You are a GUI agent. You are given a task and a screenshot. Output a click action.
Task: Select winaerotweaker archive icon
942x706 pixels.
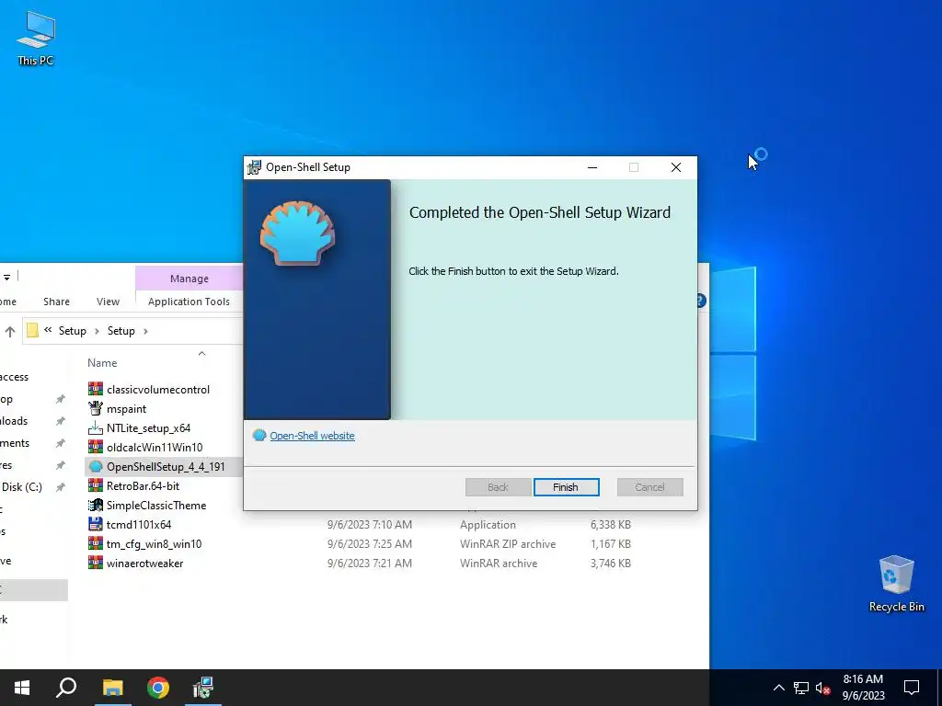pyautogui.click(x=96, y=564)
